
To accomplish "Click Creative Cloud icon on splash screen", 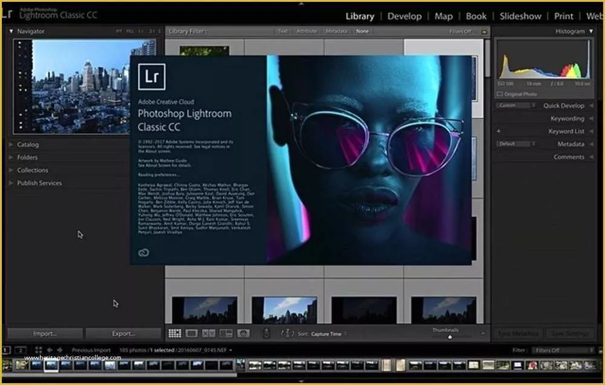I will (143, 253).
